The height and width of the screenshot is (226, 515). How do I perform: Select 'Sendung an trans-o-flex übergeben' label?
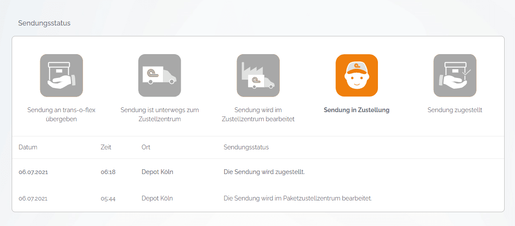(x=61, y=114)
